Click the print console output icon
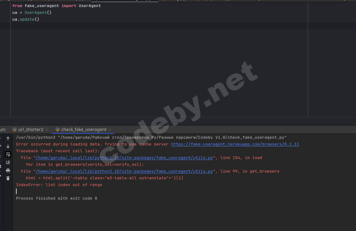The height and width of the screenshot is (231, 356). point(8,170)
